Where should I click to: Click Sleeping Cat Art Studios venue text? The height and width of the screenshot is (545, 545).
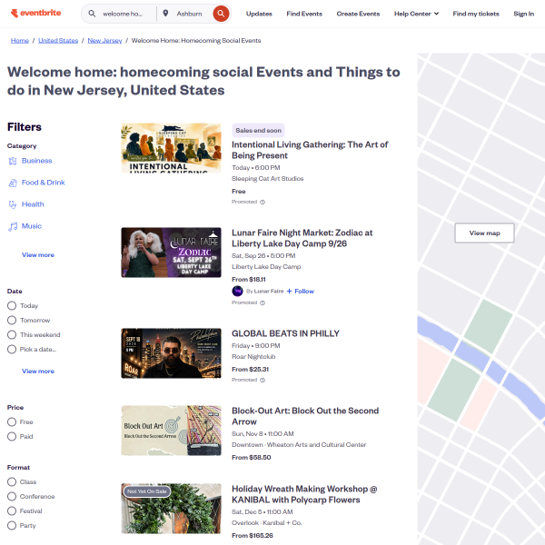tap(268, 179)
